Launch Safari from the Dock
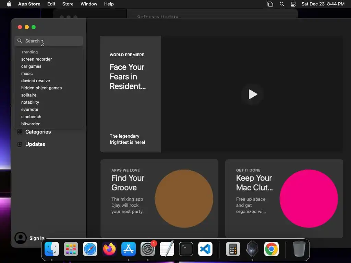 pos(90,249)
